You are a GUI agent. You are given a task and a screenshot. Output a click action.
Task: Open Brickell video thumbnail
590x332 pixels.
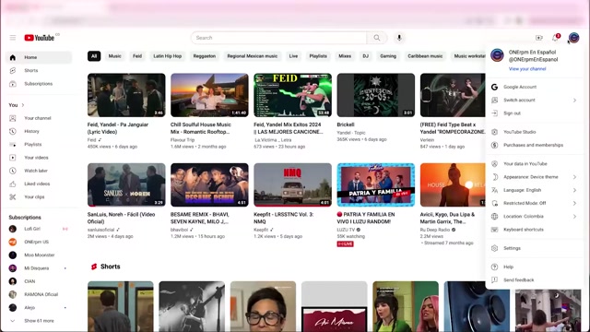(376, 95)
